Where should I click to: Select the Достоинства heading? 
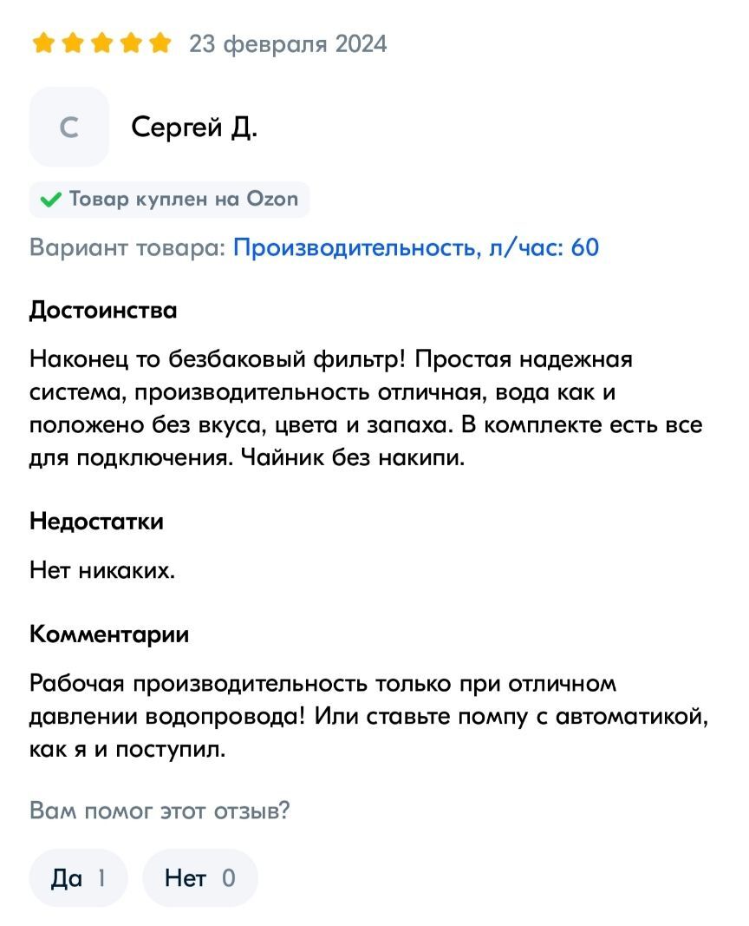point(103,310)
